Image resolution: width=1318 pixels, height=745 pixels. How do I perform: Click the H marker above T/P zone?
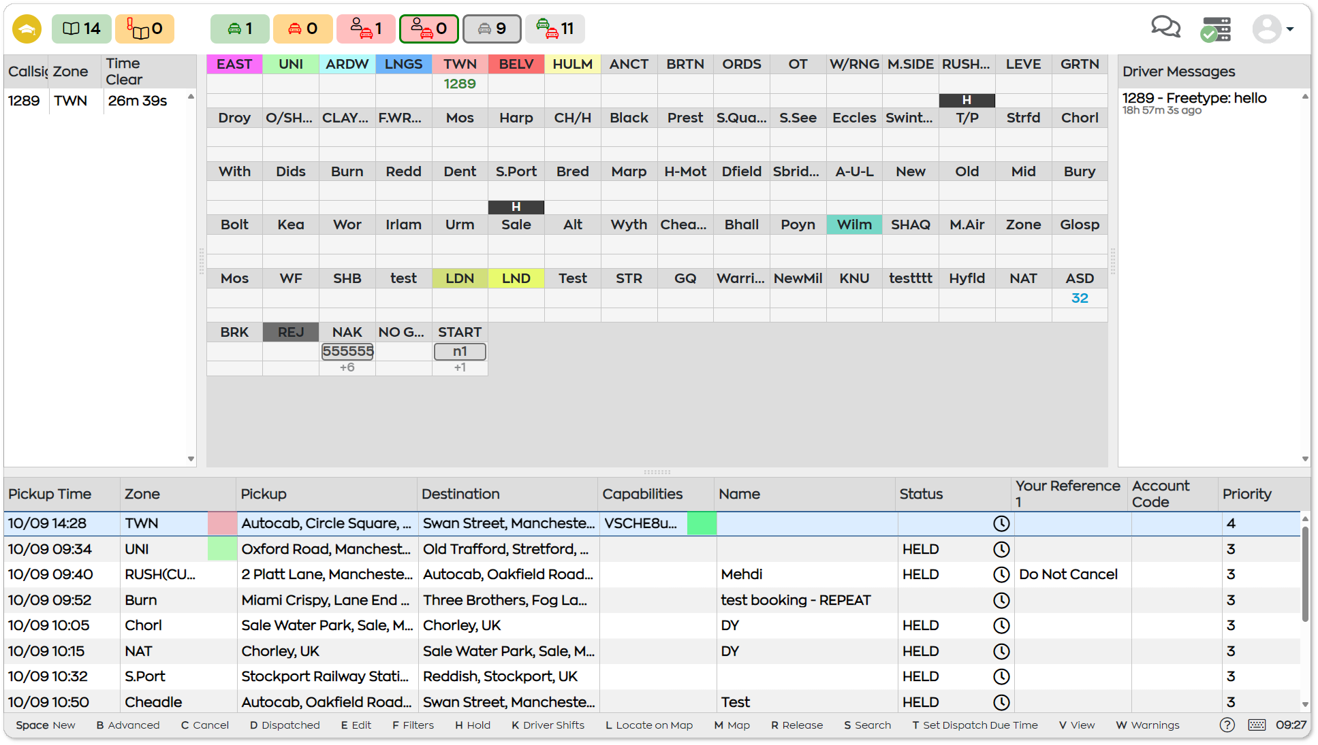tap(967, 100)
